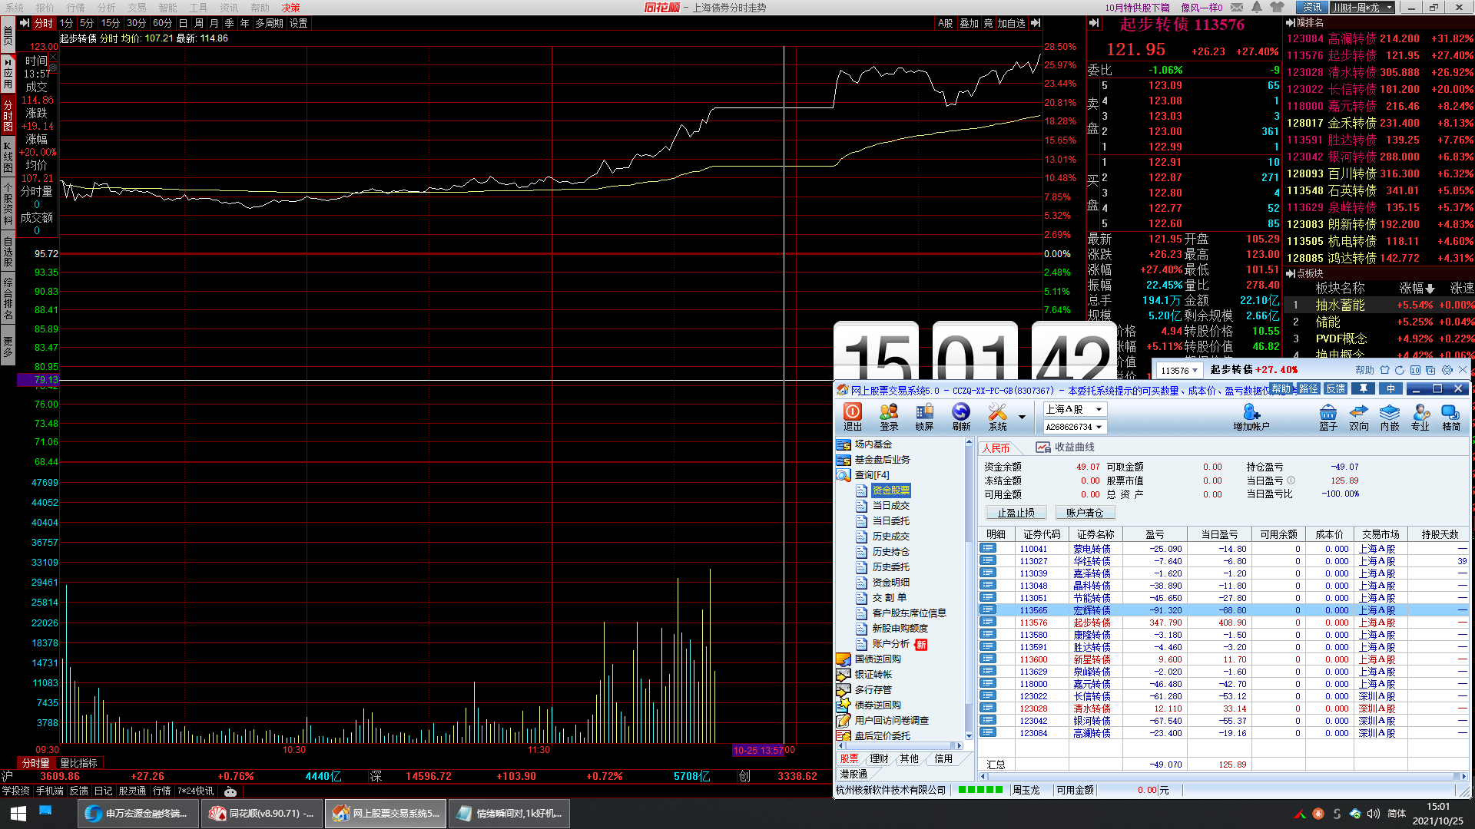
Task: Expand the 上海A股 market dropdown
Action: pos(1099,409)
